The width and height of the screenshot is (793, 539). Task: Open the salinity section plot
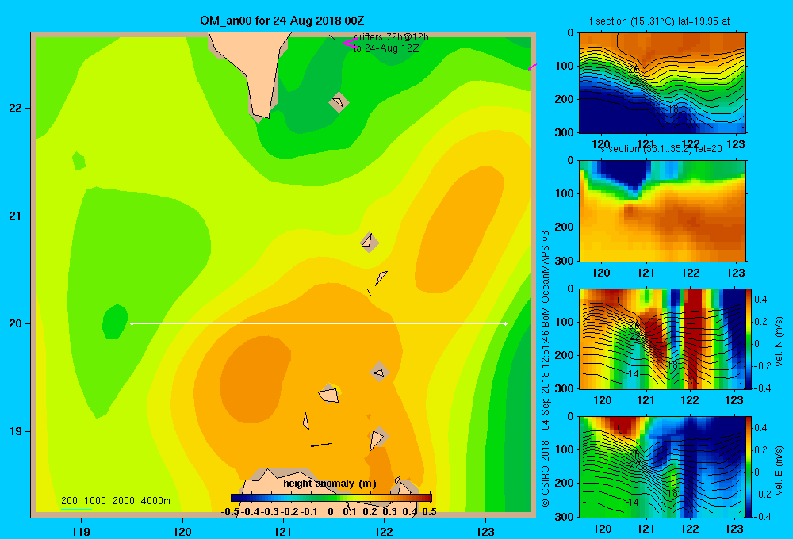tap(662, 211)
